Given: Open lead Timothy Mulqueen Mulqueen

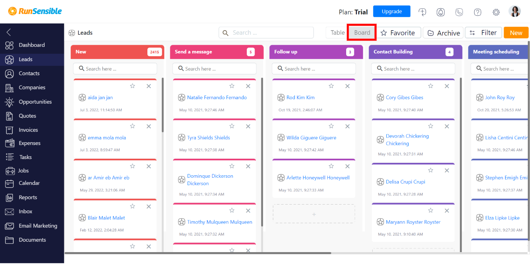Looking at the screenshot, I should point(219,222).
